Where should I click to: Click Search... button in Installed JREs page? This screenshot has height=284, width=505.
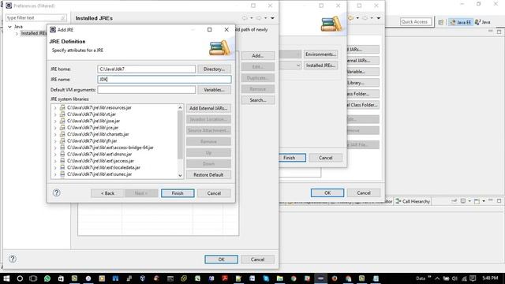pyautogui.click(x=258, y=100)
